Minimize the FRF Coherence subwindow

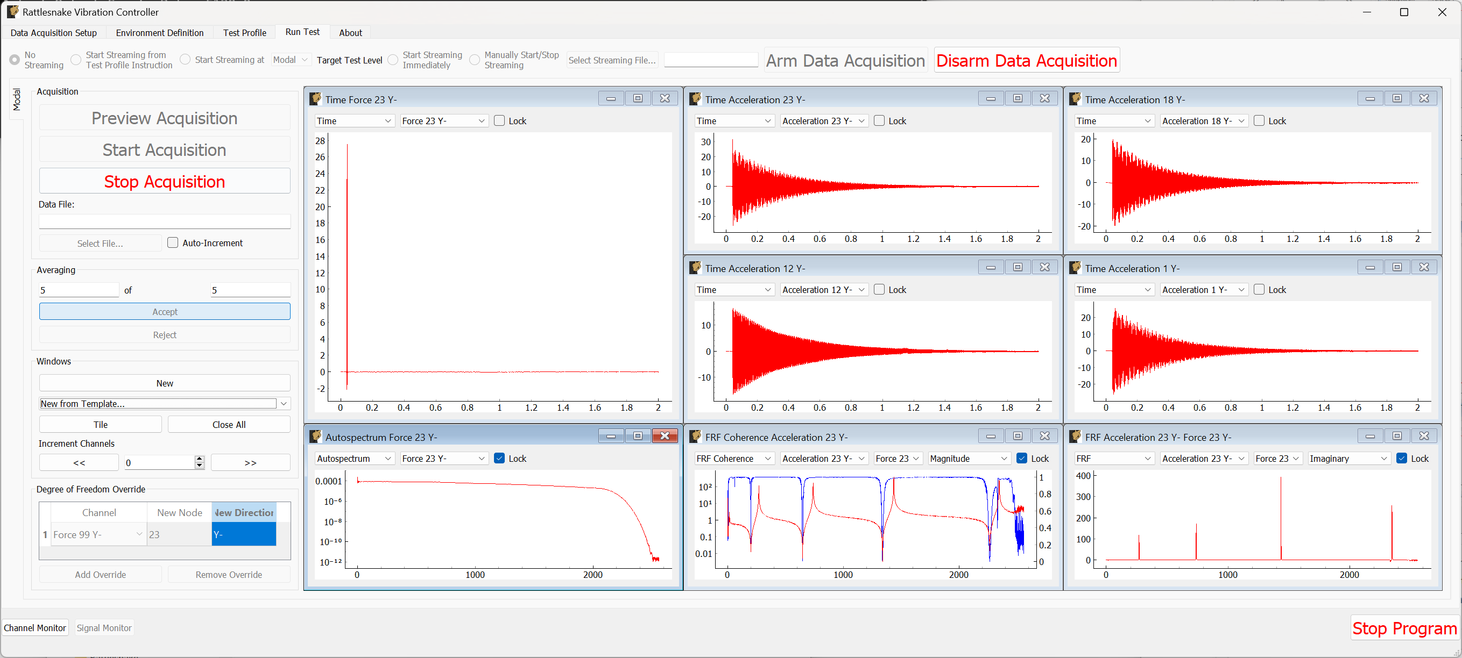(x=991, y=436)
